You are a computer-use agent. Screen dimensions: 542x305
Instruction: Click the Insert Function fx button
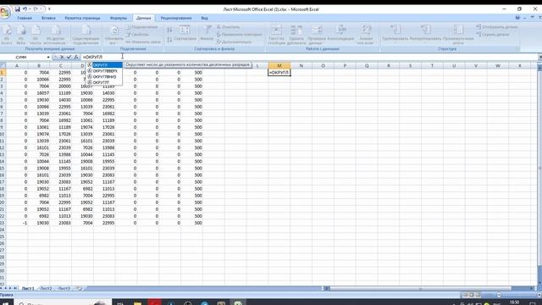tap(76, 57)
